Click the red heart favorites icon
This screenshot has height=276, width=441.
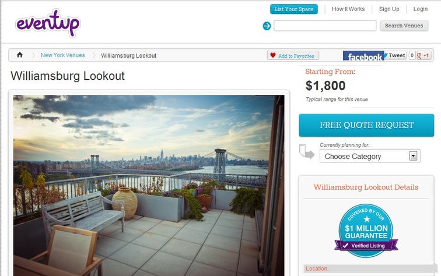tap(273, 55)
